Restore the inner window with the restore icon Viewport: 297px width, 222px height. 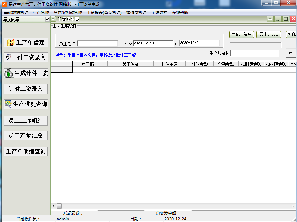click(285, 19)
